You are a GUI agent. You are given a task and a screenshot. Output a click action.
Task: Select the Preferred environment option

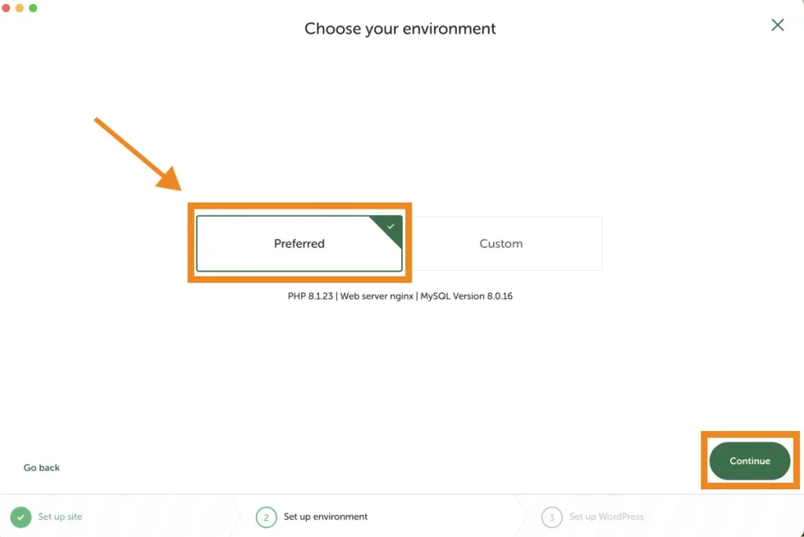(299, 244)
